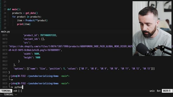
Task: Click the product_id value 7077466931332
Action: (x=48, y=35)
